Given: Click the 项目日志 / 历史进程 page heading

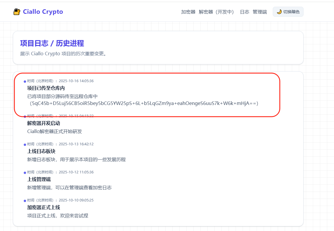Looking at the screenshot, I should 52,43.
